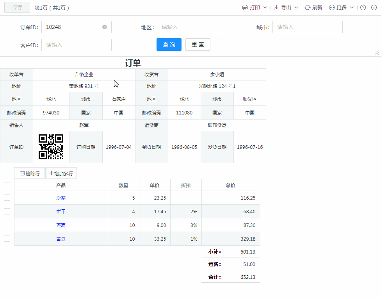Expand the 导出 dropdown arrow
This screenshot has height=300, width=381.
point(296,7)
